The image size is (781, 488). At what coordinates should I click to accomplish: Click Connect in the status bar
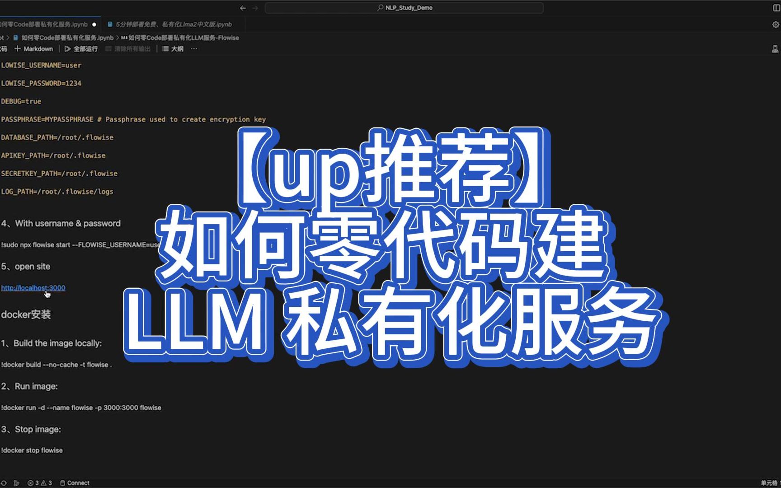(x=75, y=483)
